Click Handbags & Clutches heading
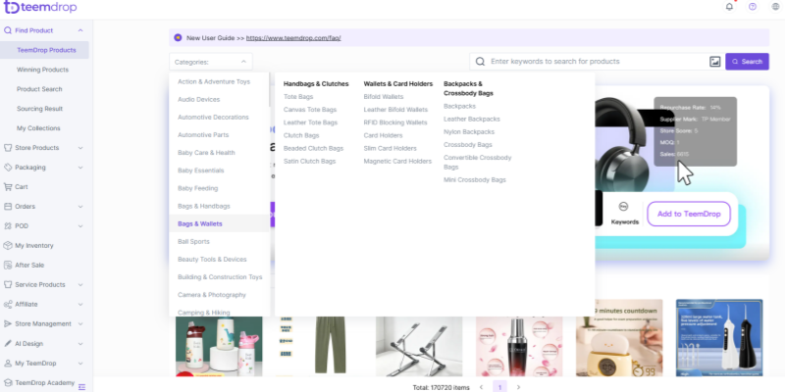 [316, 84]
